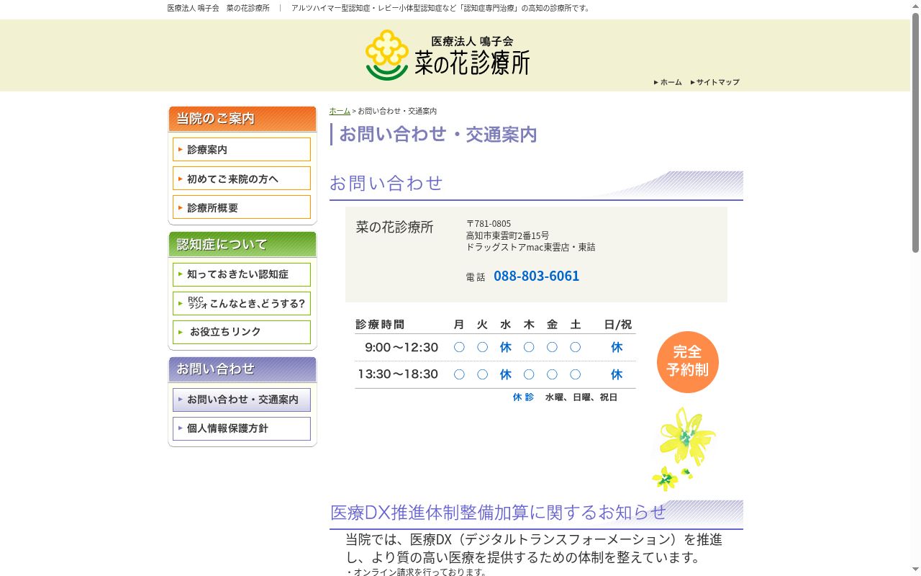This screenshot has width=921, height=576.
Task: Open 初めてご来院の方へ menu item
Action: 242,179
